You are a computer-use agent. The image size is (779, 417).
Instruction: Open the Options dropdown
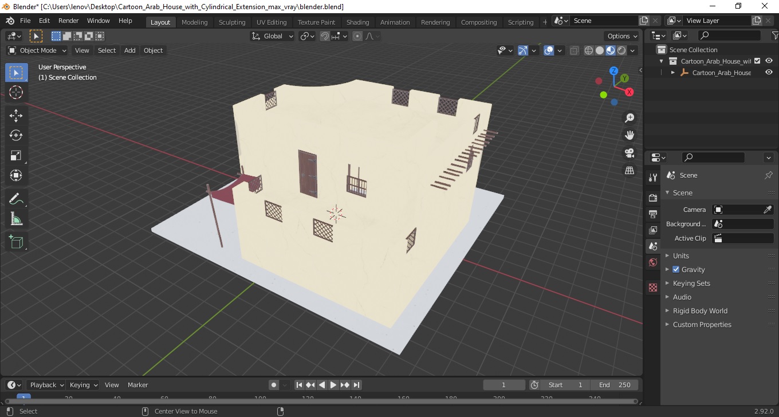[623, 36]
